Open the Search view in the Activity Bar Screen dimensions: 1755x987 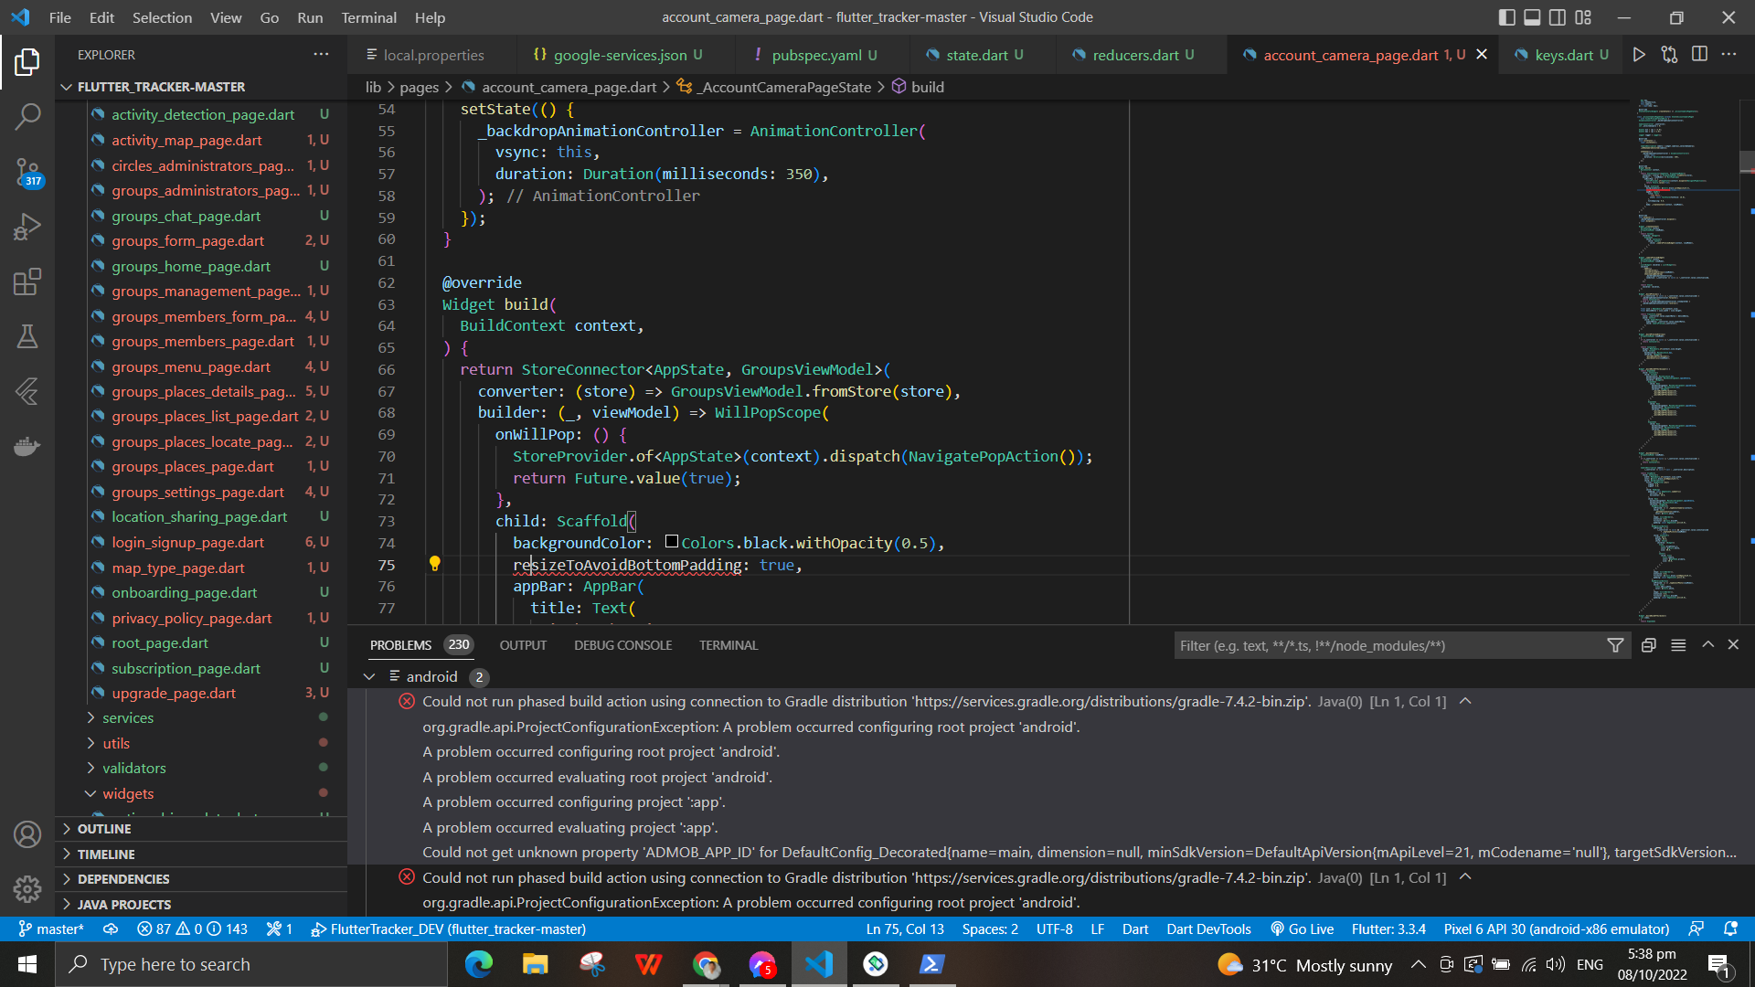pos(27,117)
